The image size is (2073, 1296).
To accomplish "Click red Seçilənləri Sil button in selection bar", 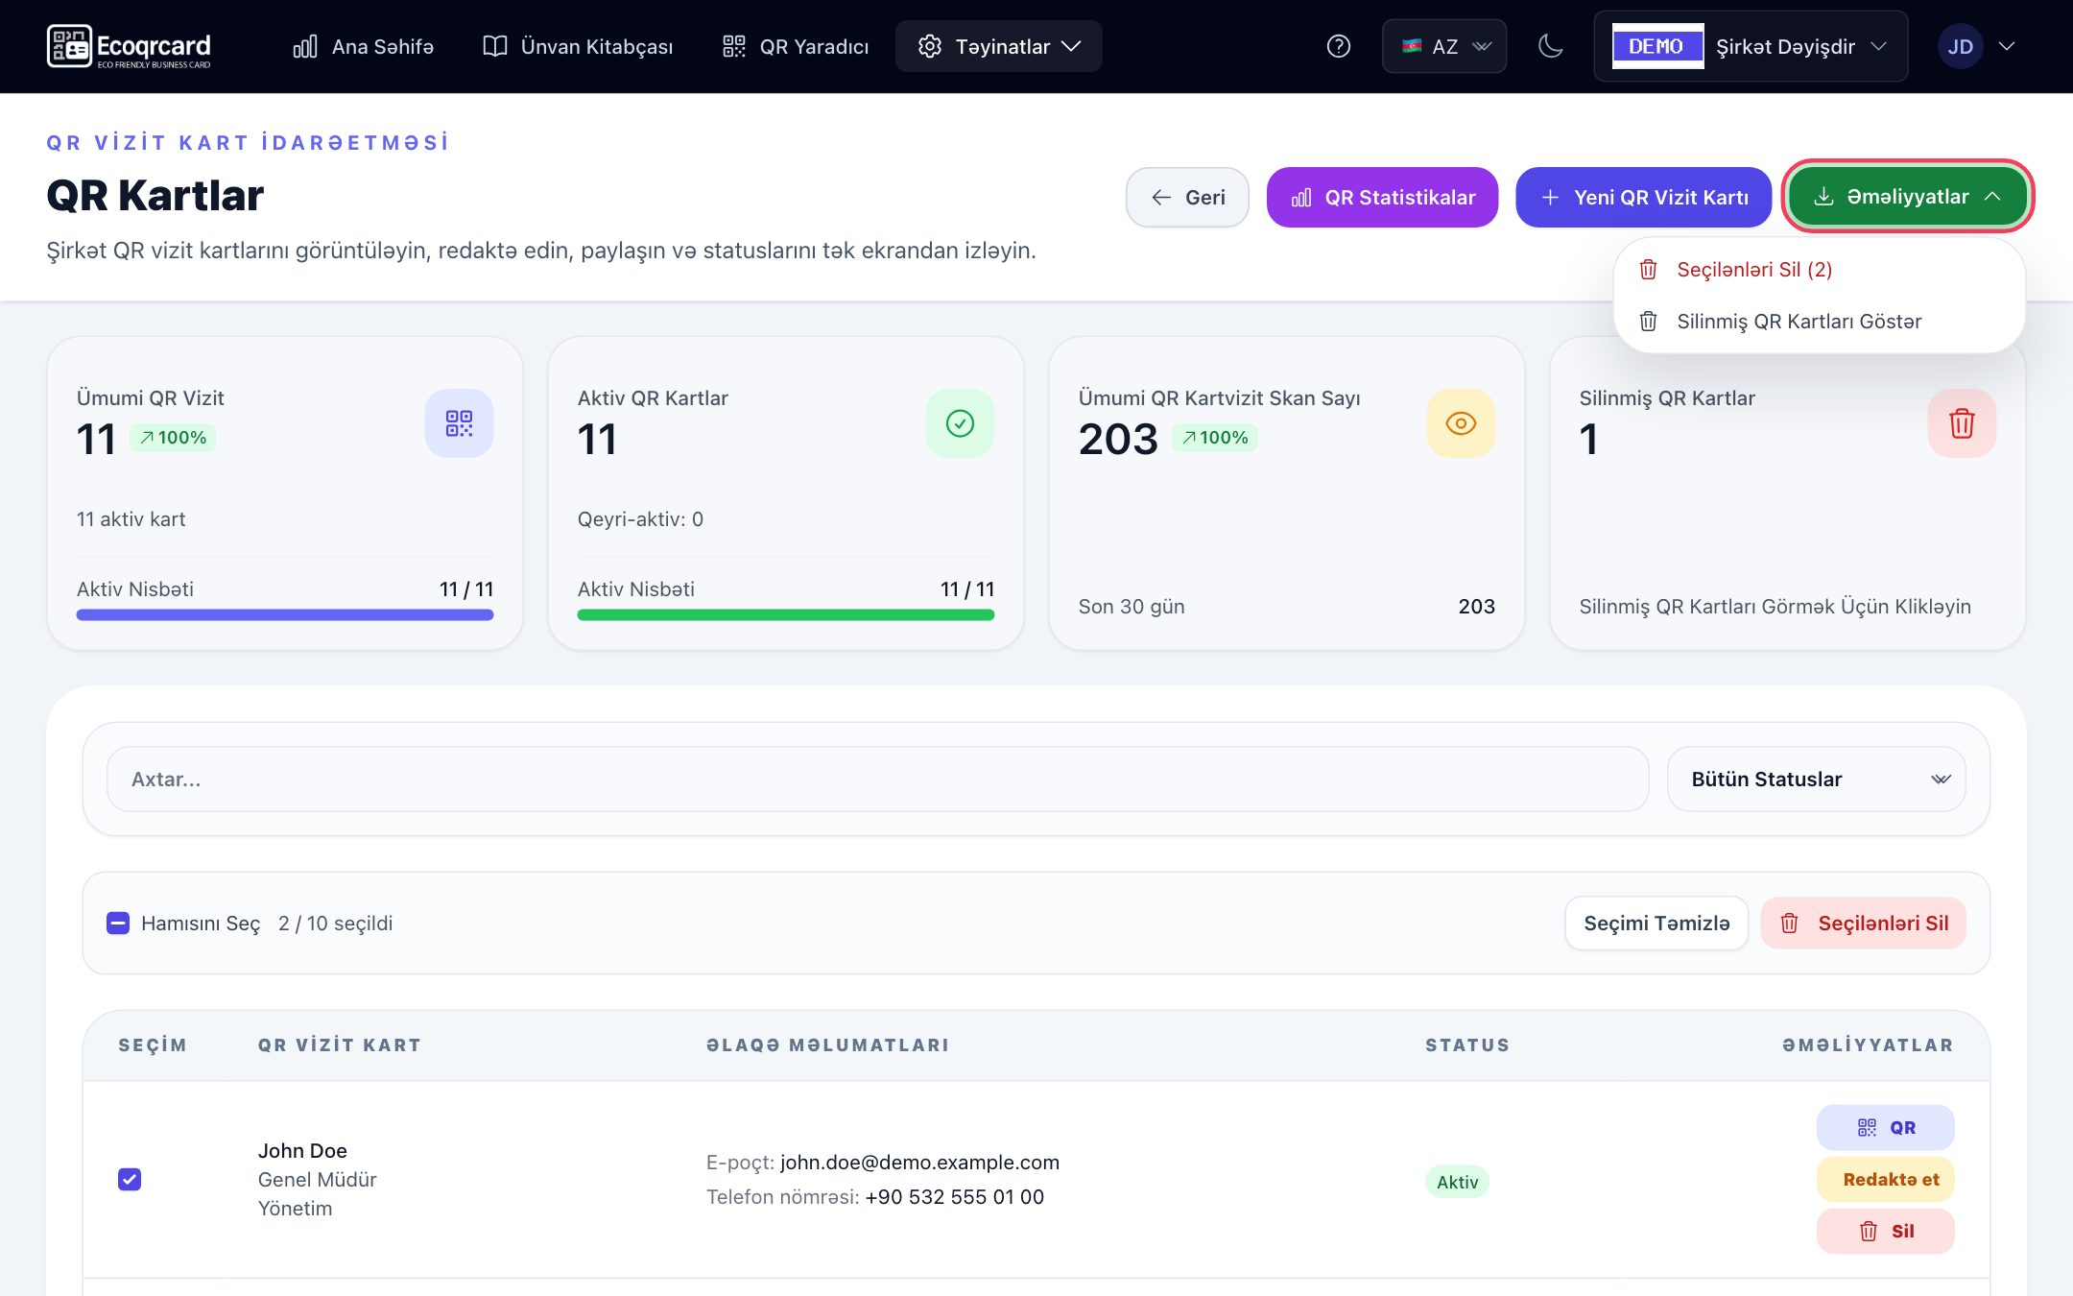I will 1864,924.
